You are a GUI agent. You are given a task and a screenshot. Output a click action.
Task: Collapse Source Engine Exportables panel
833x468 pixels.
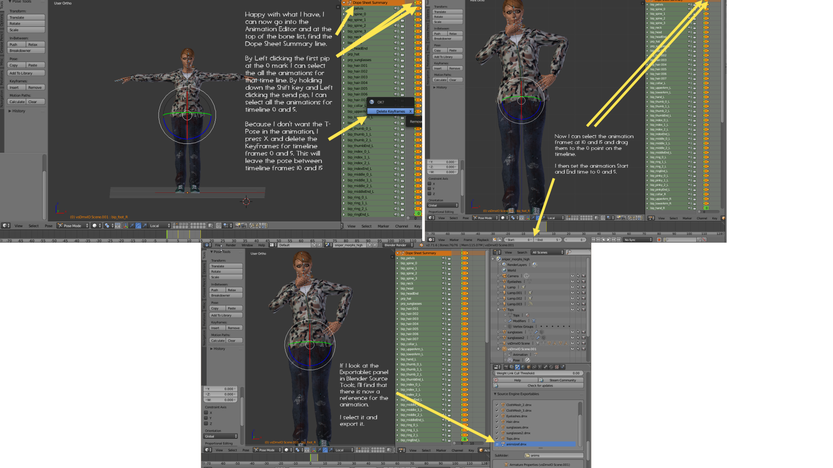(x=495, y=394)
